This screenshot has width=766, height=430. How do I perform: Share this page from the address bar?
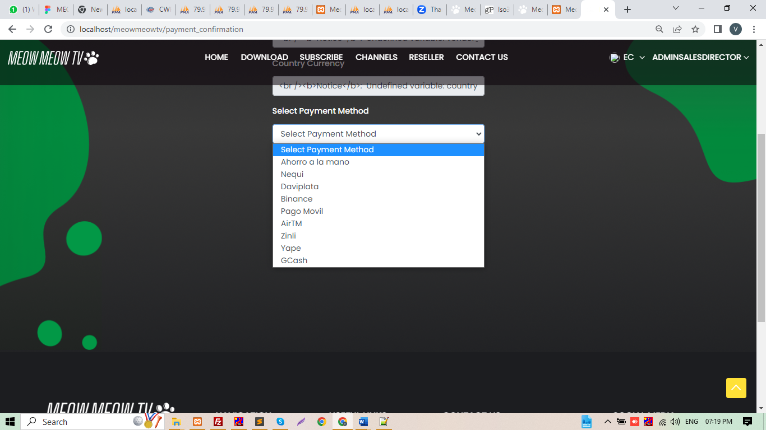click(x=677, y=29)
